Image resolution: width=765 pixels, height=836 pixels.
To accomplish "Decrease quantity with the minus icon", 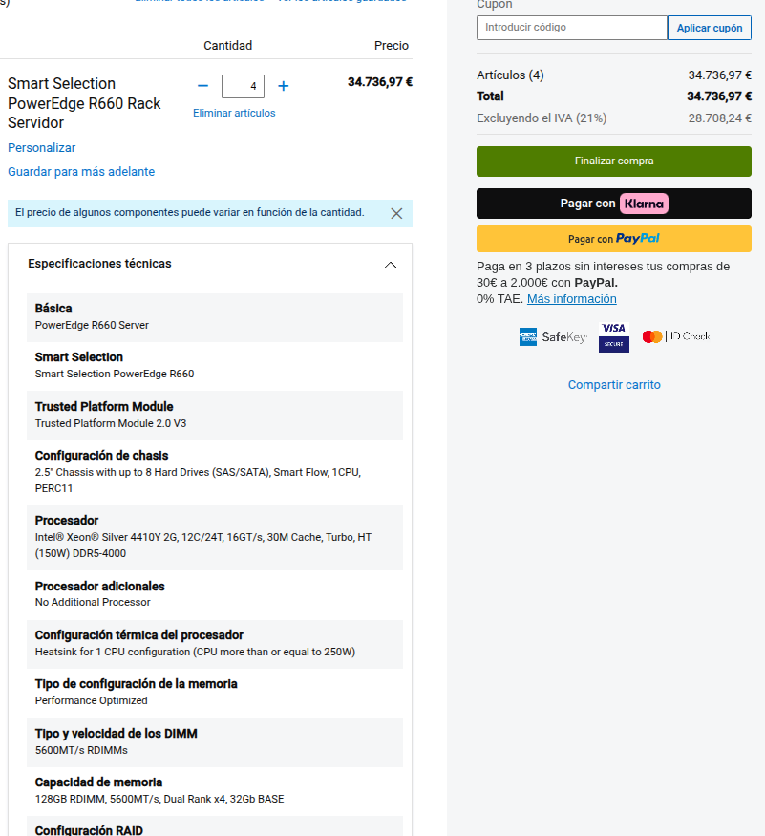I will [x=202, y=86].
